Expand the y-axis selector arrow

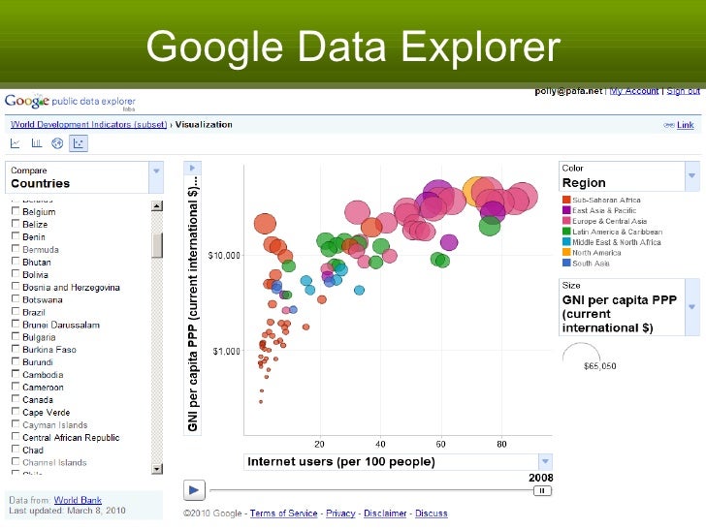[192, 169]
